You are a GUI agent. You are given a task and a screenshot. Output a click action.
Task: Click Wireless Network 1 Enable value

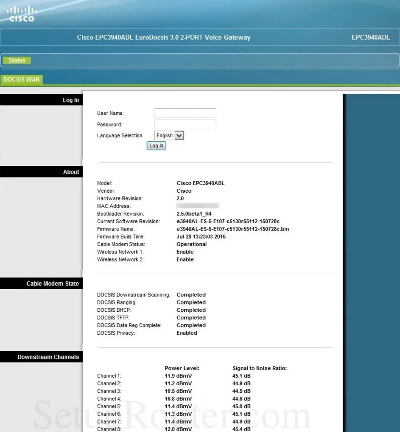(x=185, y=252)
